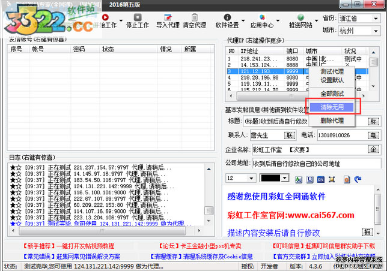This screenshot has height=271, width=387.
Task: Click the 状况 column header in proxy list
Action: coord(355,51)
